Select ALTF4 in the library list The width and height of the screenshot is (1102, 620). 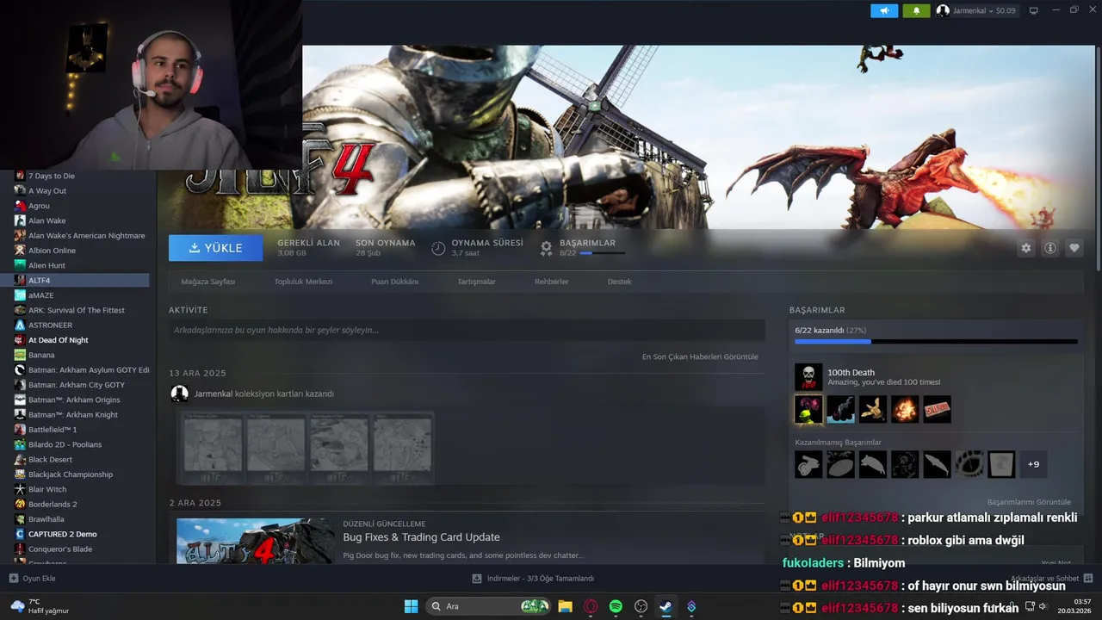point(82,281)
